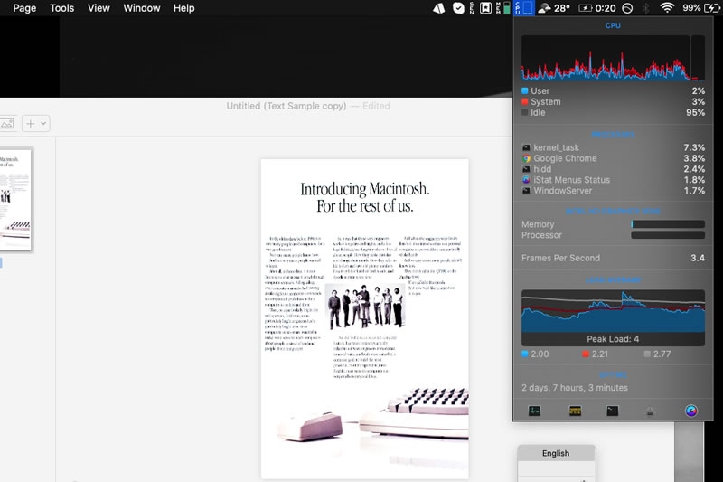Click the checkmark shield menu bar icon
Viewport: 723px width, 482px height.
pos(458,8)
